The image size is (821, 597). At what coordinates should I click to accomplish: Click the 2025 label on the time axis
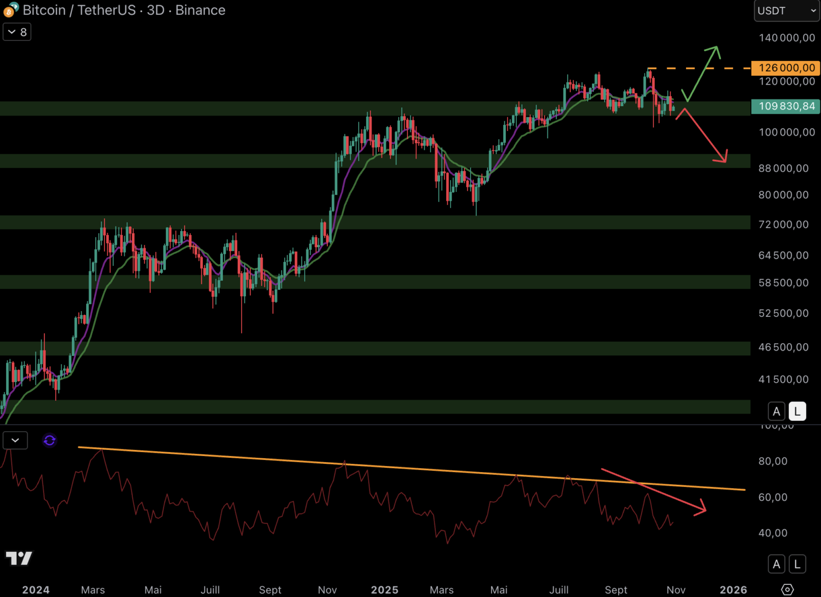(384, 590)
